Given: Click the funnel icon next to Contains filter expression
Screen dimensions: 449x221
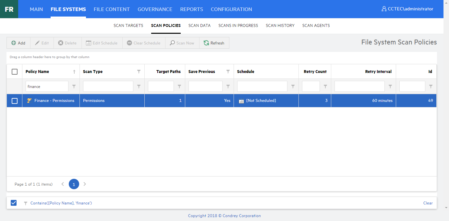Looking at the screenshot, I should (25, 203).
